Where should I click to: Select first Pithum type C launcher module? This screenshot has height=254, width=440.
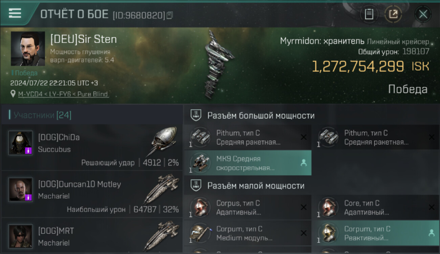(248, 137)
